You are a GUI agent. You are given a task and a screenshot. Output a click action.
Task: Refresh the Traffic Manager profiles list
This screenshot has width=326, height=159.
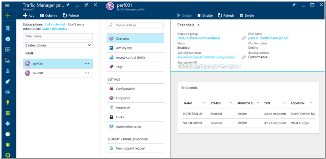coord(71,16)
